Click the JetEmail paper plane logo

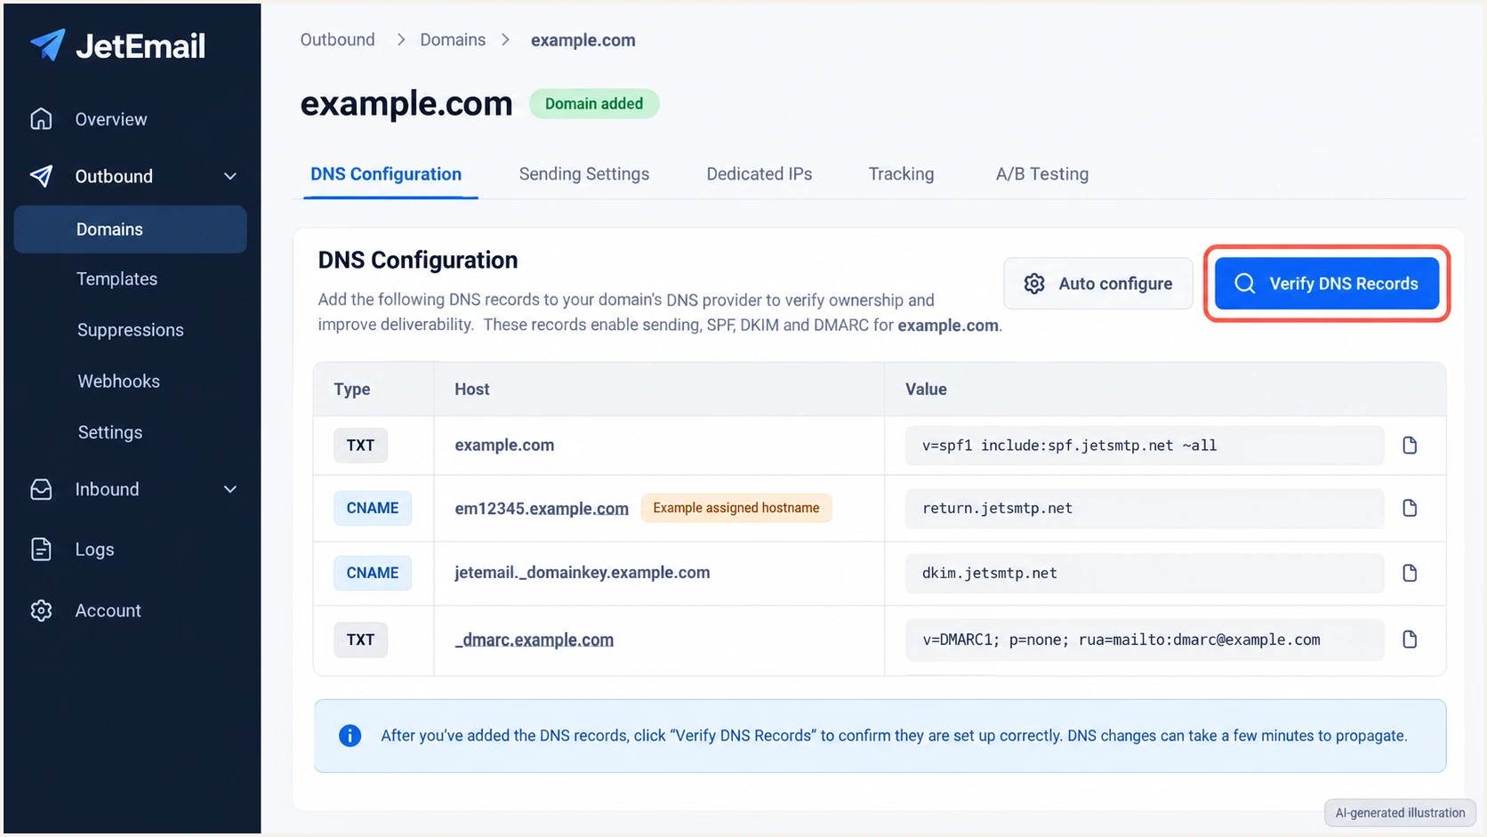tap(48, 44)
